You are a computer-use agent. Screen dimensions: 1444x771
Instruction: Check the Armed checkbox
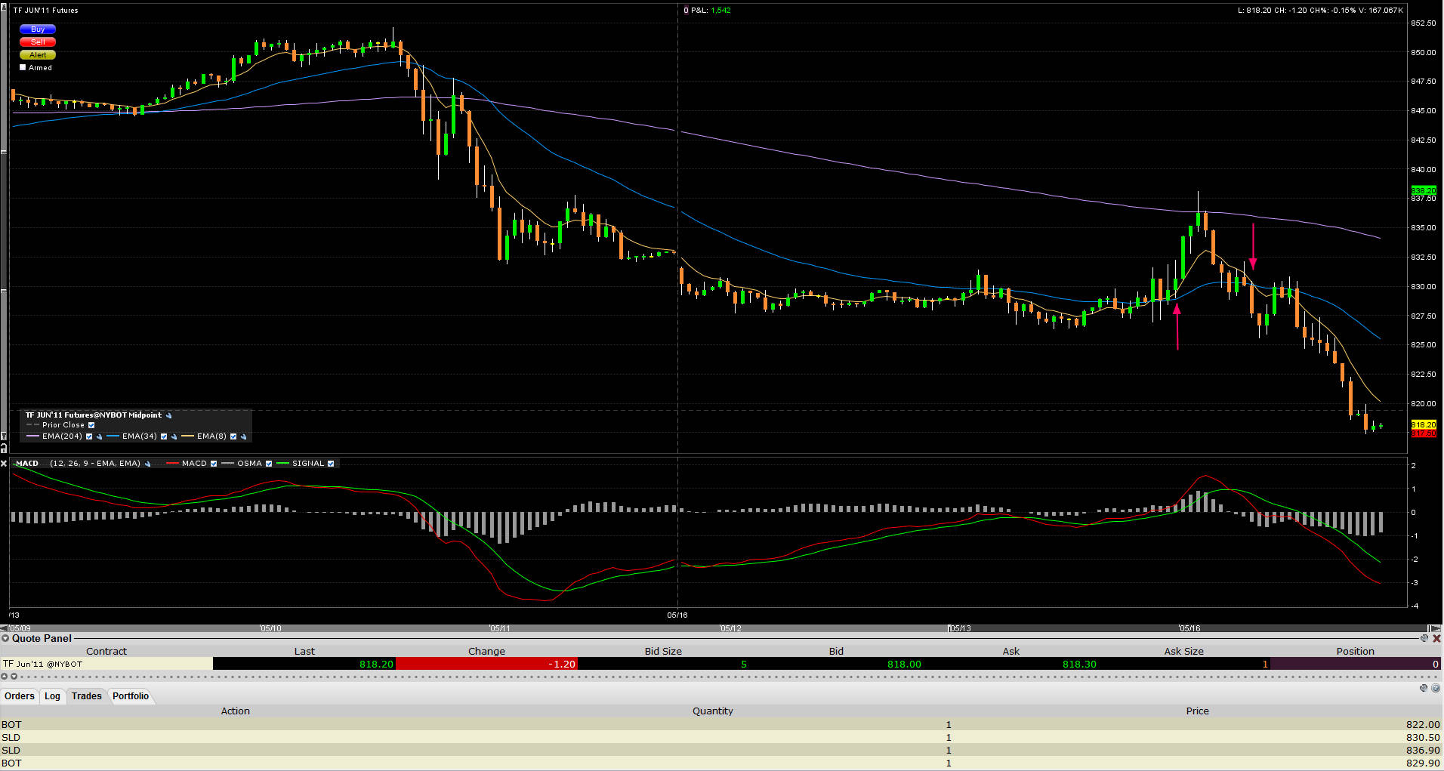(23, 67)
